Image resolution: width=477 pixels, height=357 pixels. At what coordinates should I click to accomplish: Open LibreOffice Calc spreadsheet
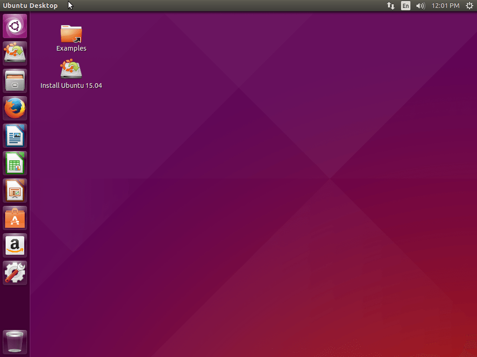pyautogui.click(x=15, y=163)
